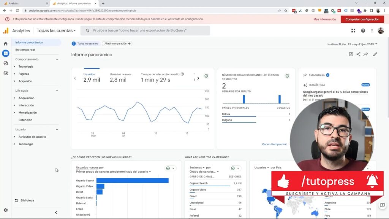Open browser extensions puzzle icon
The image size is (389, 219).
[365, 10]
